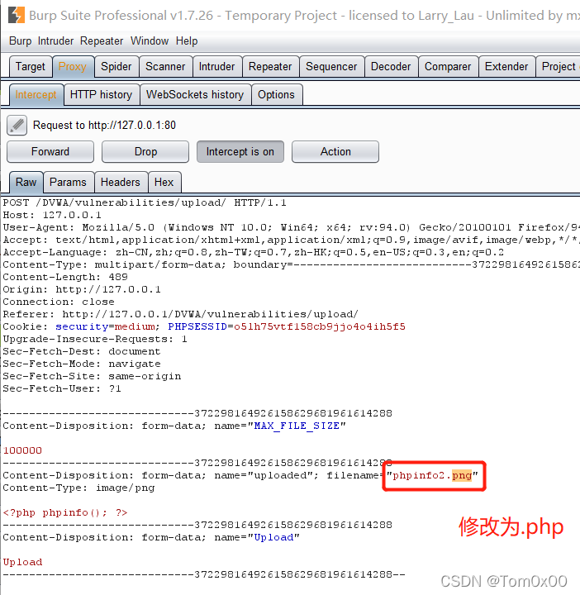Screen dimensions: 580x595
Task: Open the Extender tab
Action: click(x=506, y=67)
